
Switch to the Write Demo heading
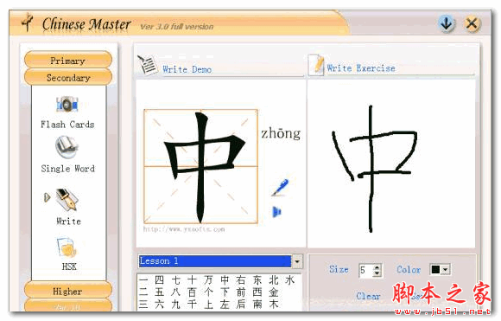(187, 69)
